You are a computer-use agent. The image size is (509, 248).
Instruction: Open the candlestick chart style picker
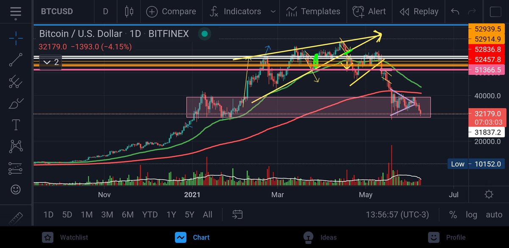[129, 11]
